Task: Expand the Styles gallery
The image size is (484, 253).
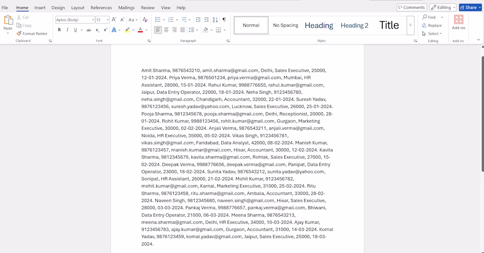Action: point(410,26)
